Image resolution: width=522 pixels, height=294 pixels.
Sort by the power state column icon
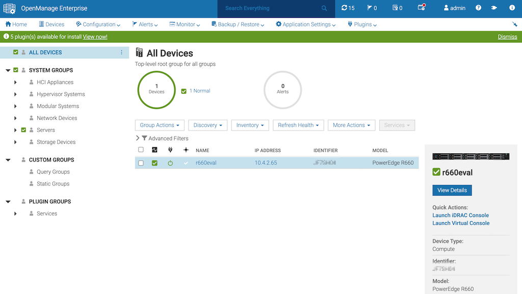click(x=170, y=150)
